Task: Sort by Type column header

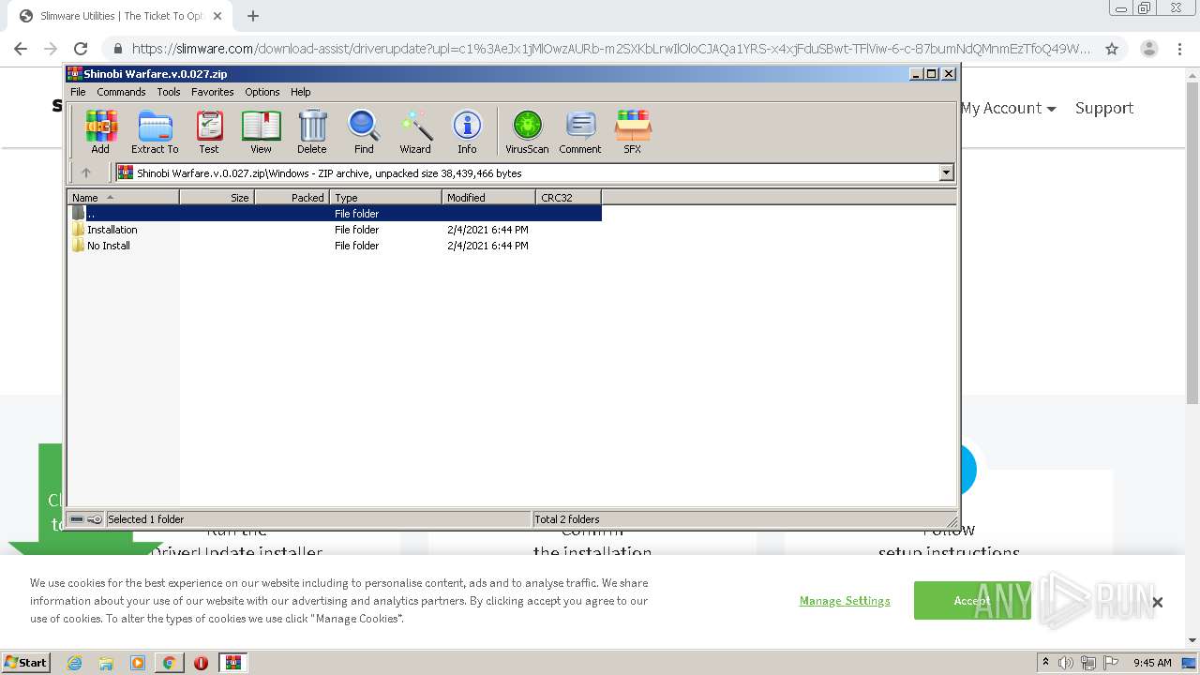Action: pyautogui.click(x=385, y=197)
